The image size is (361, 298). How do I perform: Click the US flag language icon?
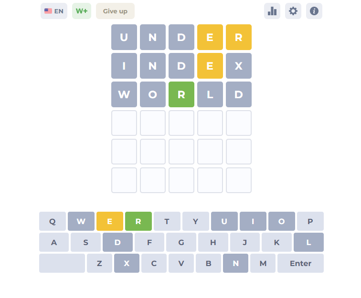[x=48, y=11]
